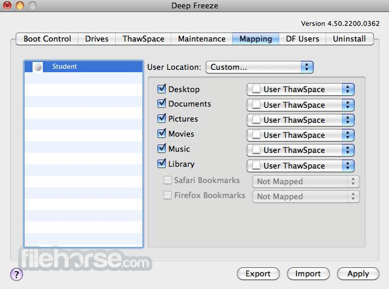Click the Version 4.50.2200.0362 text

pyautogui.click(x=340, y=23)
